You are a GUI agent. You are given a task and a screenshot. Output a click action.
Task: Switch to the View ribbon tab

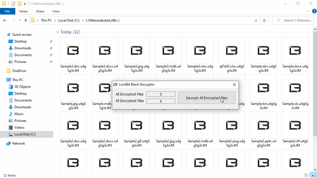[56, 11]
